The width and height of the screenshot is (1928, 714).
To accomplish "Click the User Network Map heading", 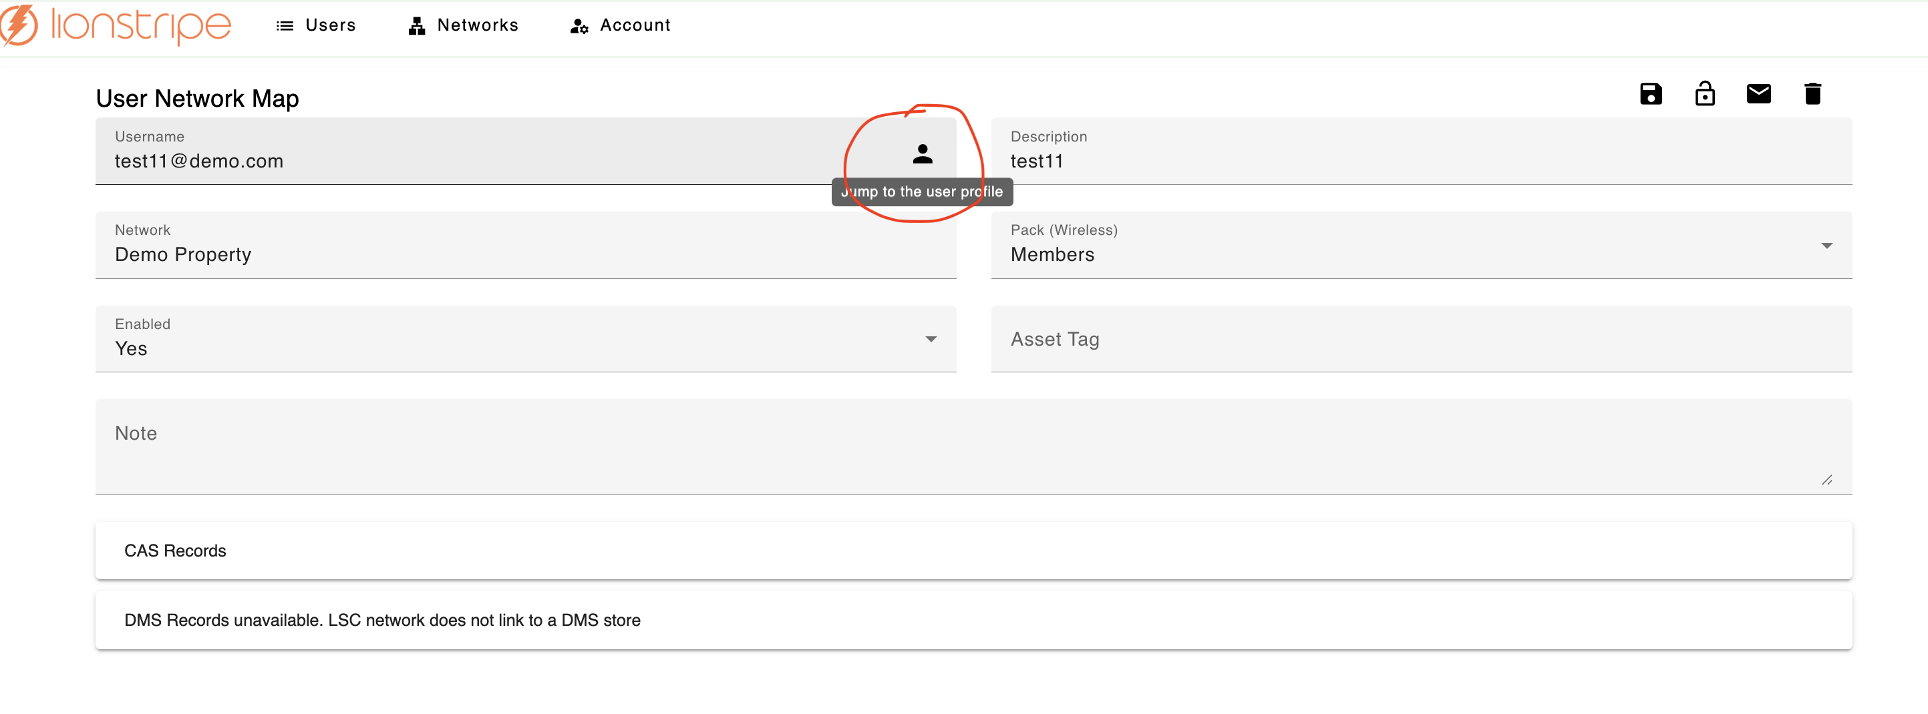I will click(x=198, y=98).
